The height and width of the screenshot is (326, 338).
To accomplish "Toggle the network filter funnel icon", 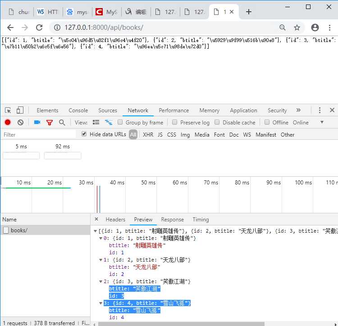I will pos(50,122).
